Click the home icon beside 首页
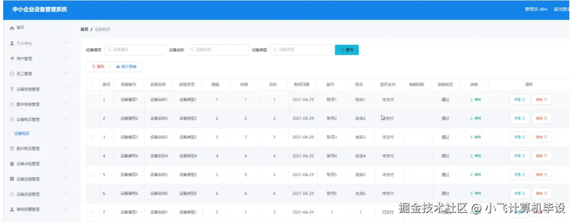The width and height of the screenshot is (573, 222). pos(12,28)
